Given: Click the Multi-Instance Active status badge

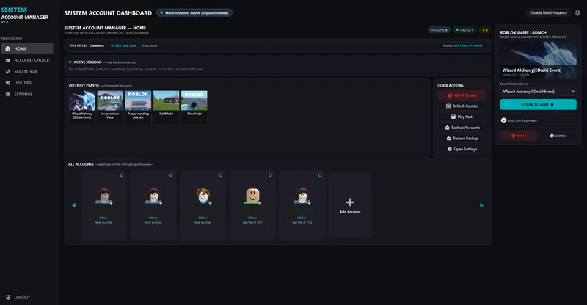Looking at the screenshot, I should (x=194, y=12).
